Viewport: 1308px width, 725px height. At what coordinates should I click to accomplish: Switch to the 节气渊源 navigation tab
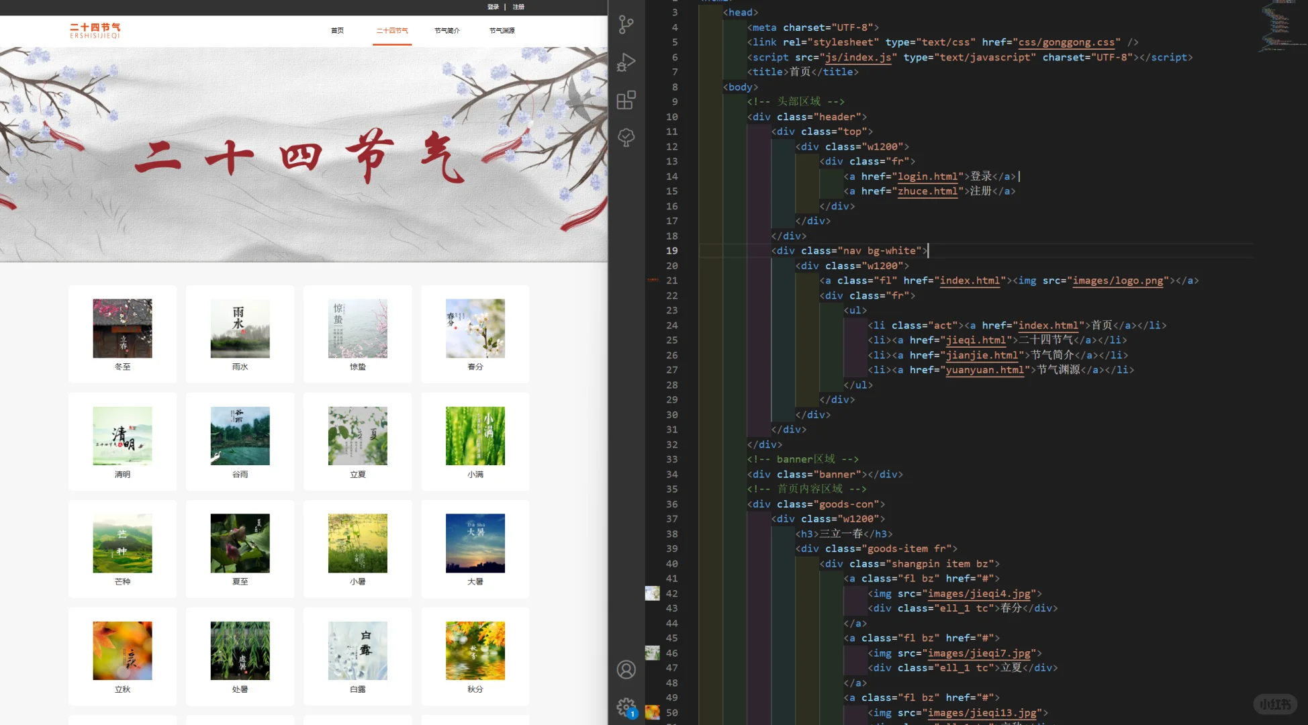[x=502, y=30]
